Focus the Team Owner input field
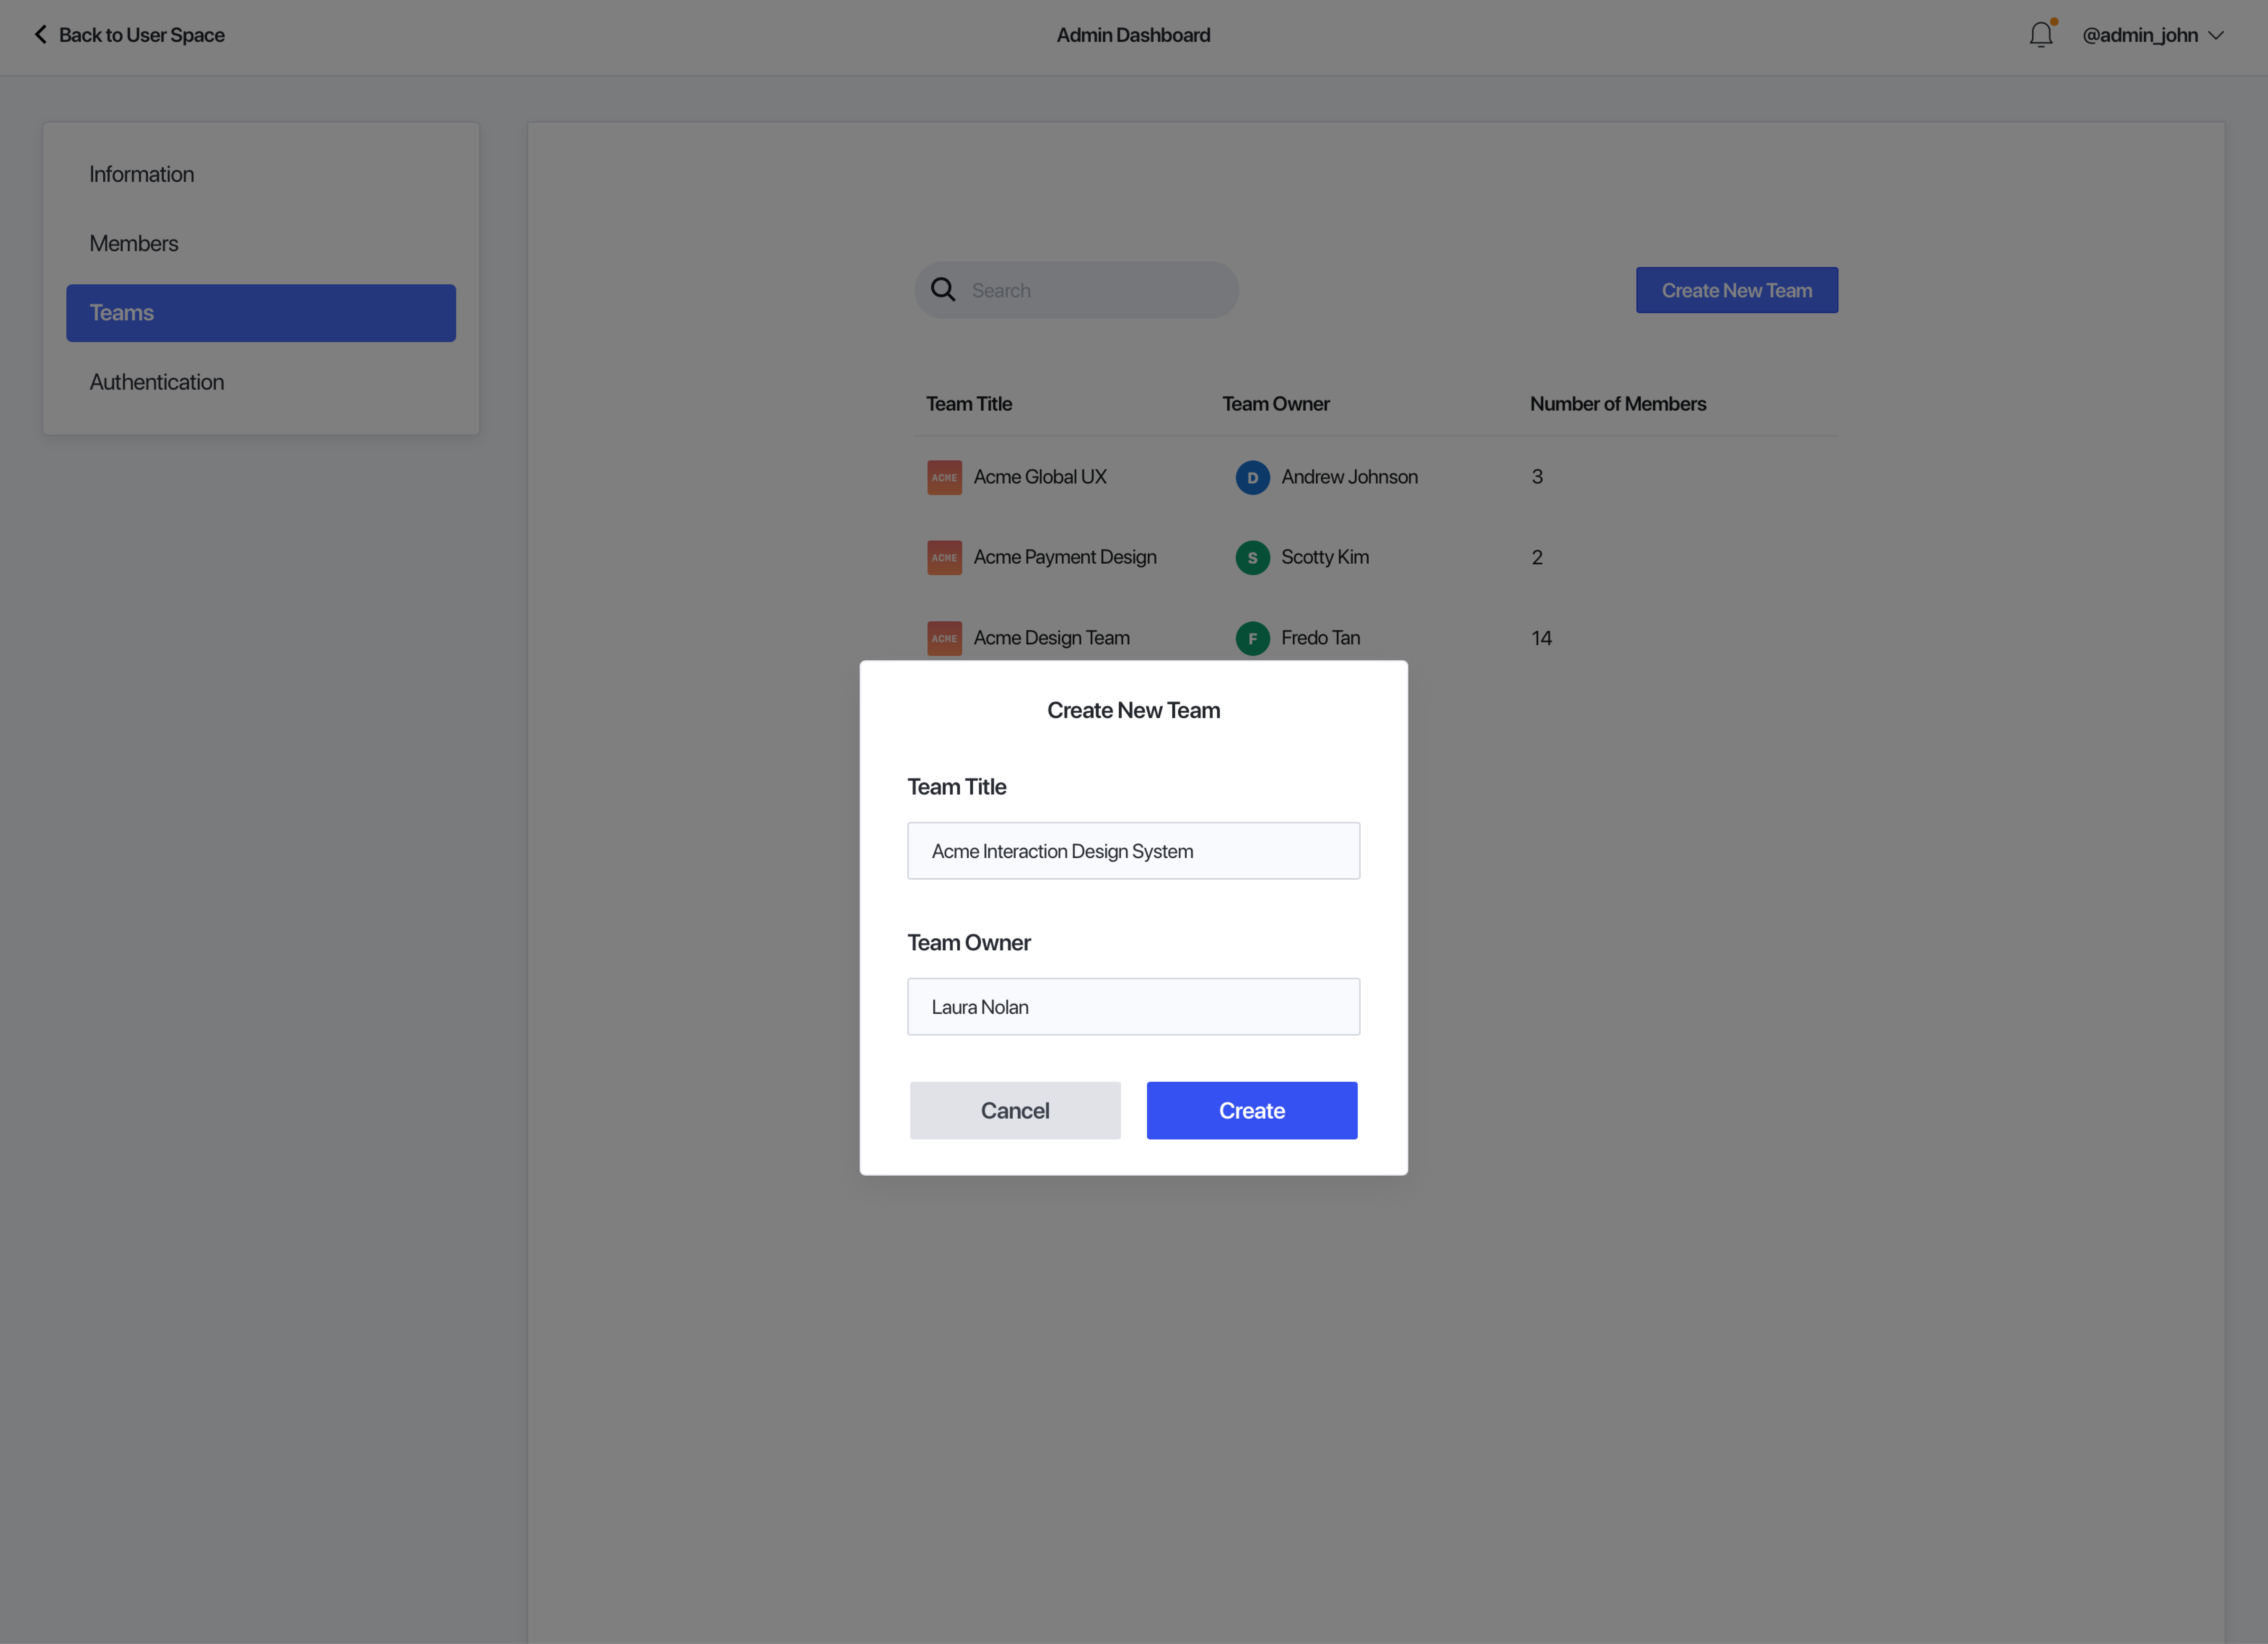This screenshot has height=1644, width=2268. 1134,1007
